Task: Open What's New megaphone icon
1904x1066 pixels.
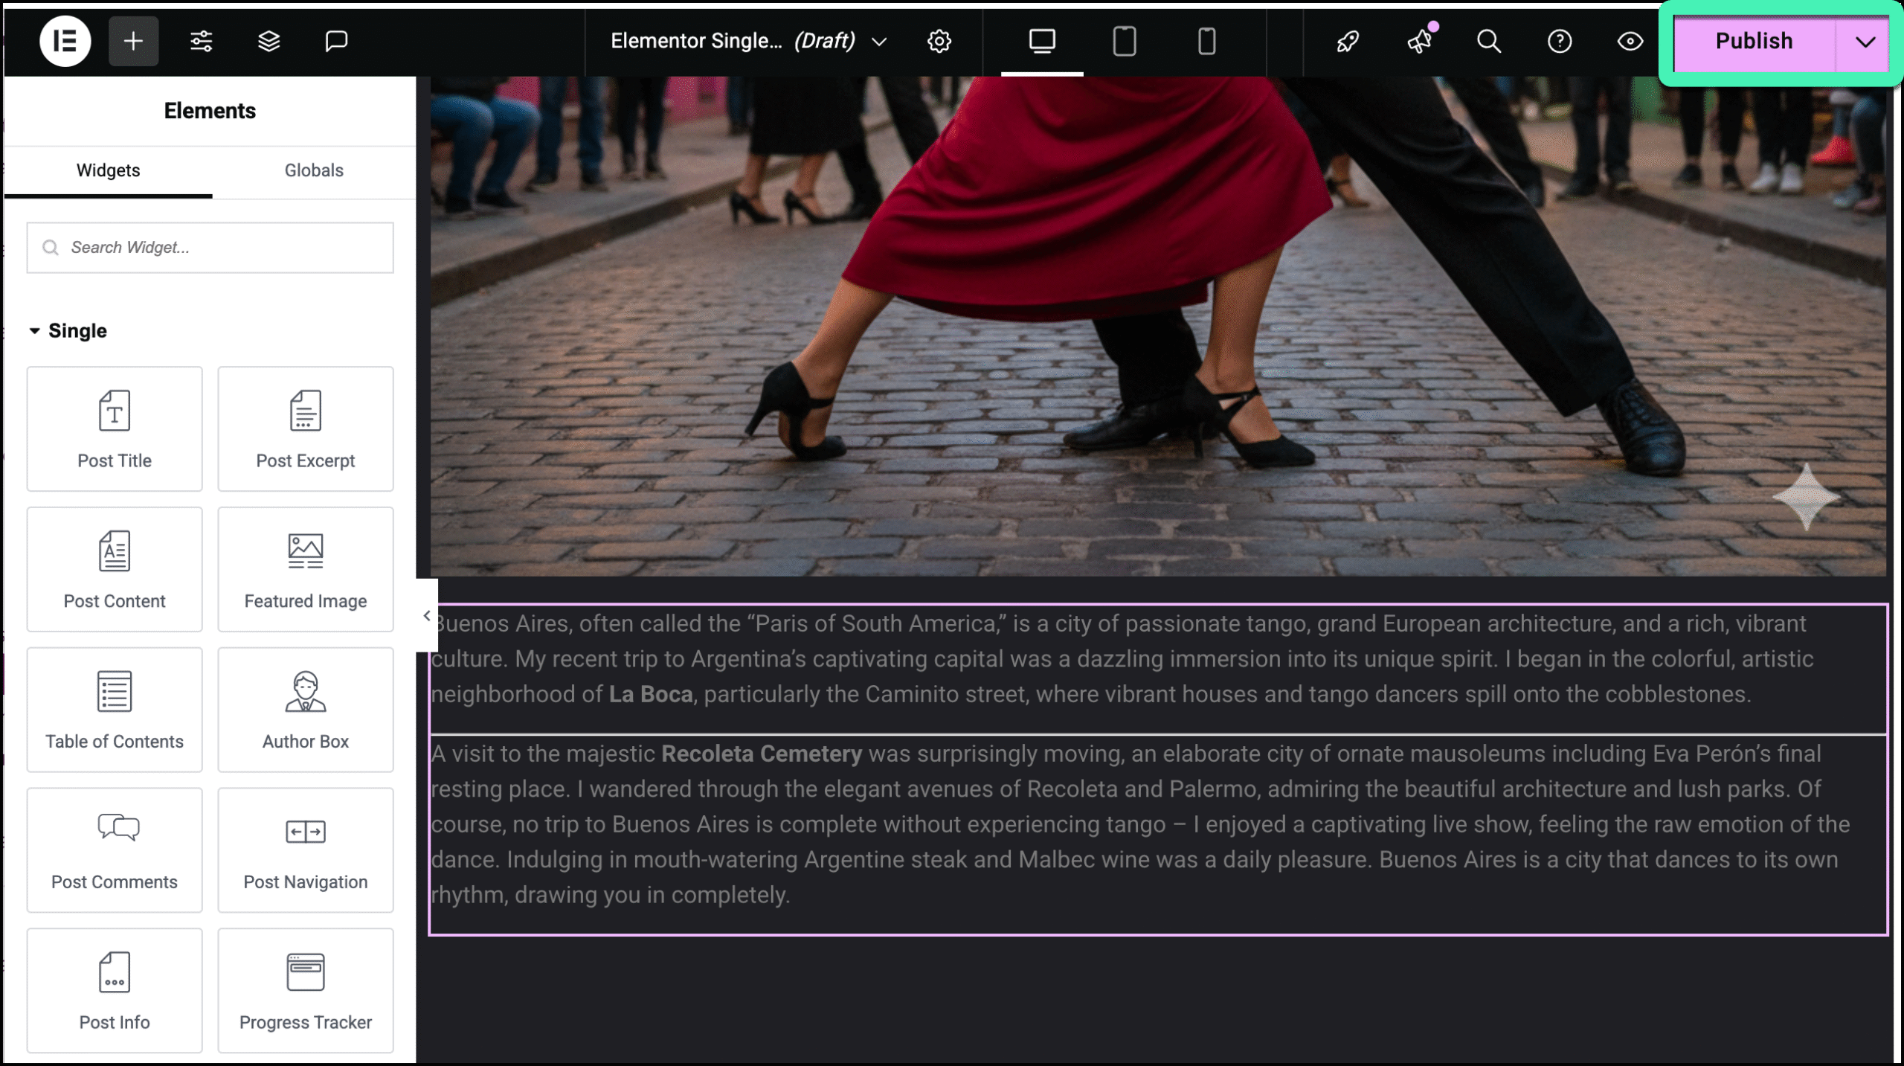Action: coord(1419,41)
